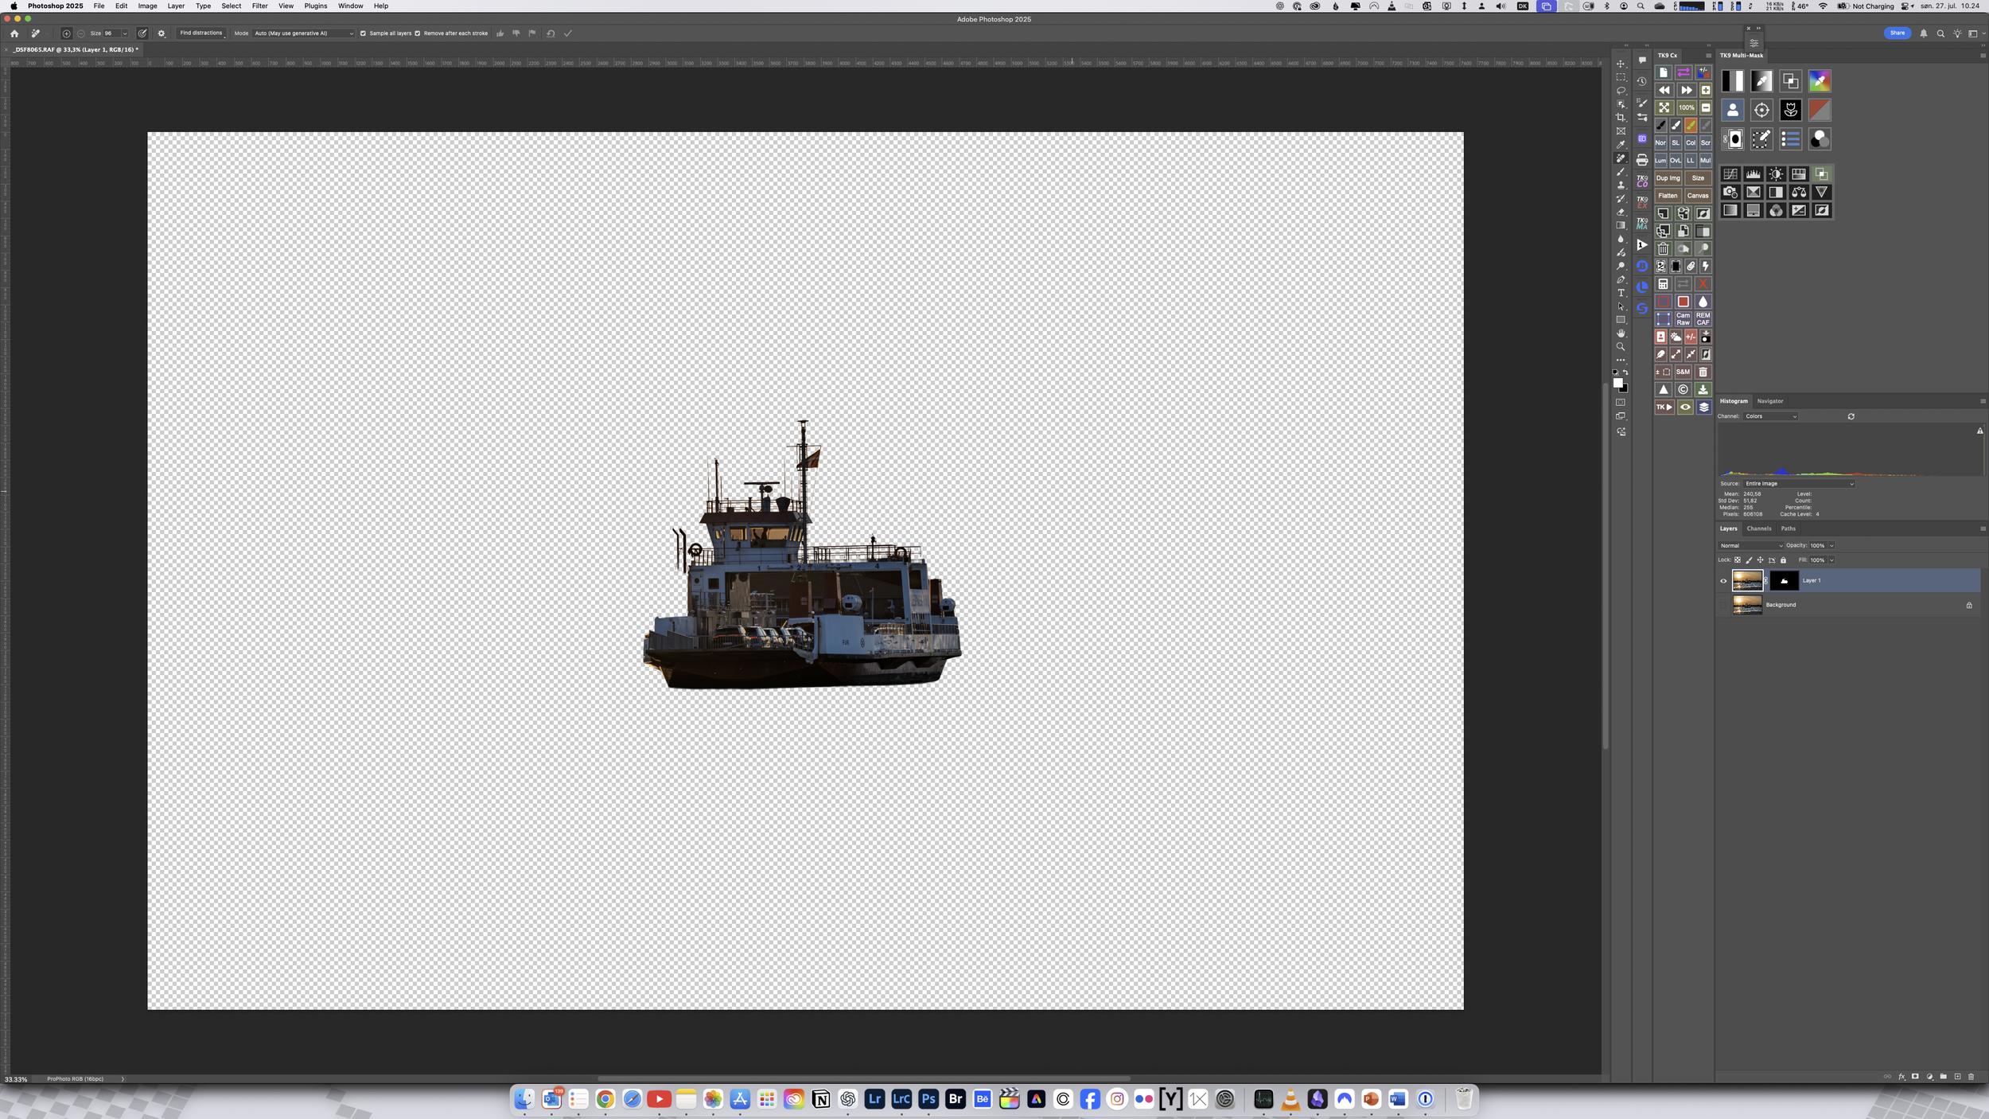Viewport: 1989px width, 1119px height.
Task: Select the Clone Stamp tool
Action: click(x=1621, y=185)
